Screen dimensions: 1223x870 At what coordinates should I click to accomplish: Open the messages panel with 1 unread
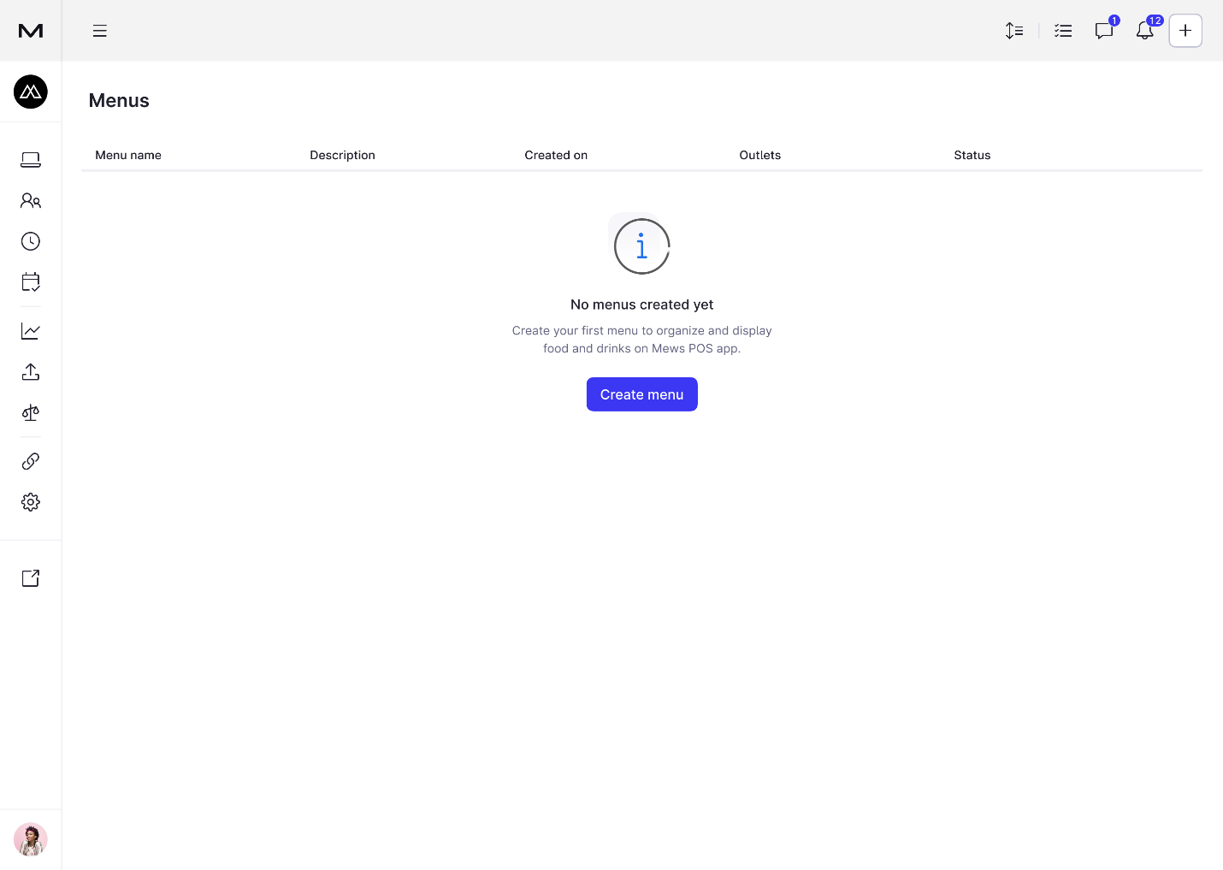pyautogui.click(x=1103, y=31)
